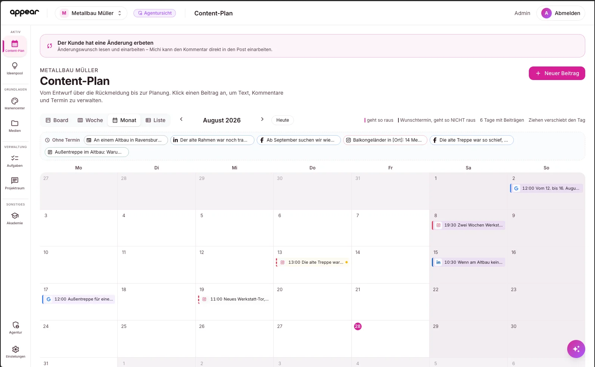Open Aufgaben checklist icon
Screen dimensions: 595x367
(x=15, y=158)
